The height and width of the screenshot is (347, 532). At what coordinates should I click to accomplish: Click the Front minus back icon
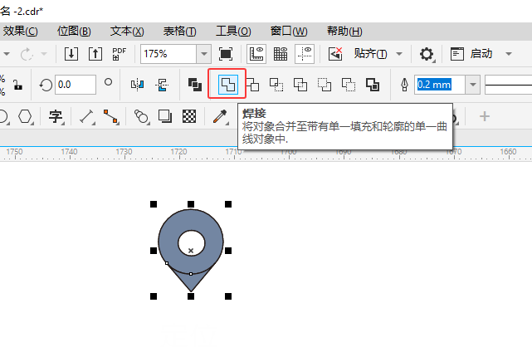(325, 85)
